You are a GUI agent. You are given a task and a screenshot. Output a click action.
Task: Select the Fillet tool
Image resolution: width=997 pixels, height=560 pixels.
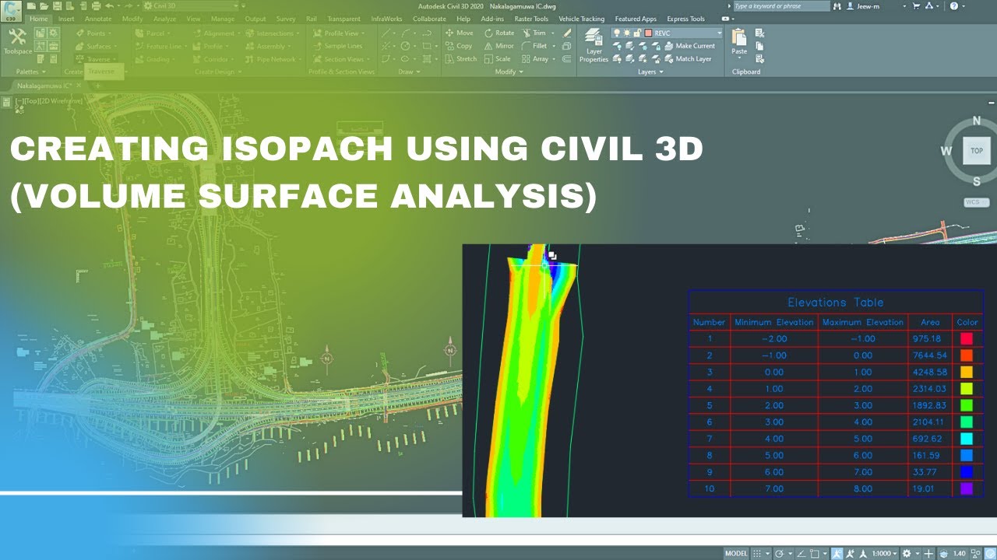point(534,46)
